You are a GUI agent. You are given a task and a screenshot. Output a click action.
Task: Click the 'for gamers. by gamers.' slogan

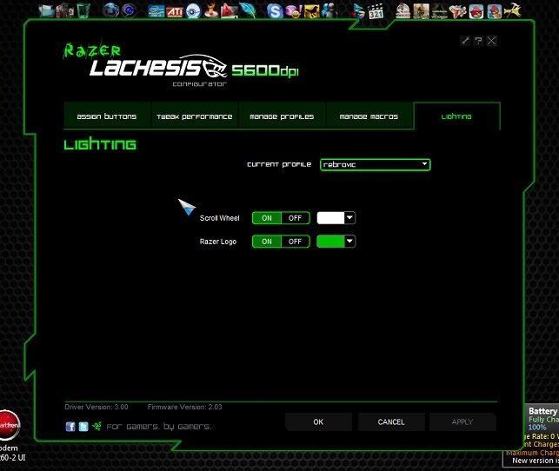(x=159, y=427)
